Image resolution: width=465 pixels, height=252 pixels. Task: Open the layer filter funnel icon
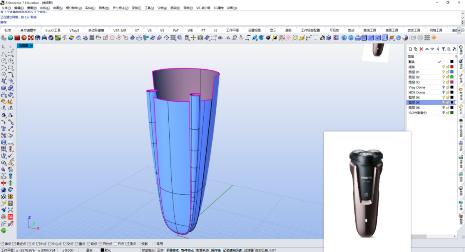click(443, 49)
